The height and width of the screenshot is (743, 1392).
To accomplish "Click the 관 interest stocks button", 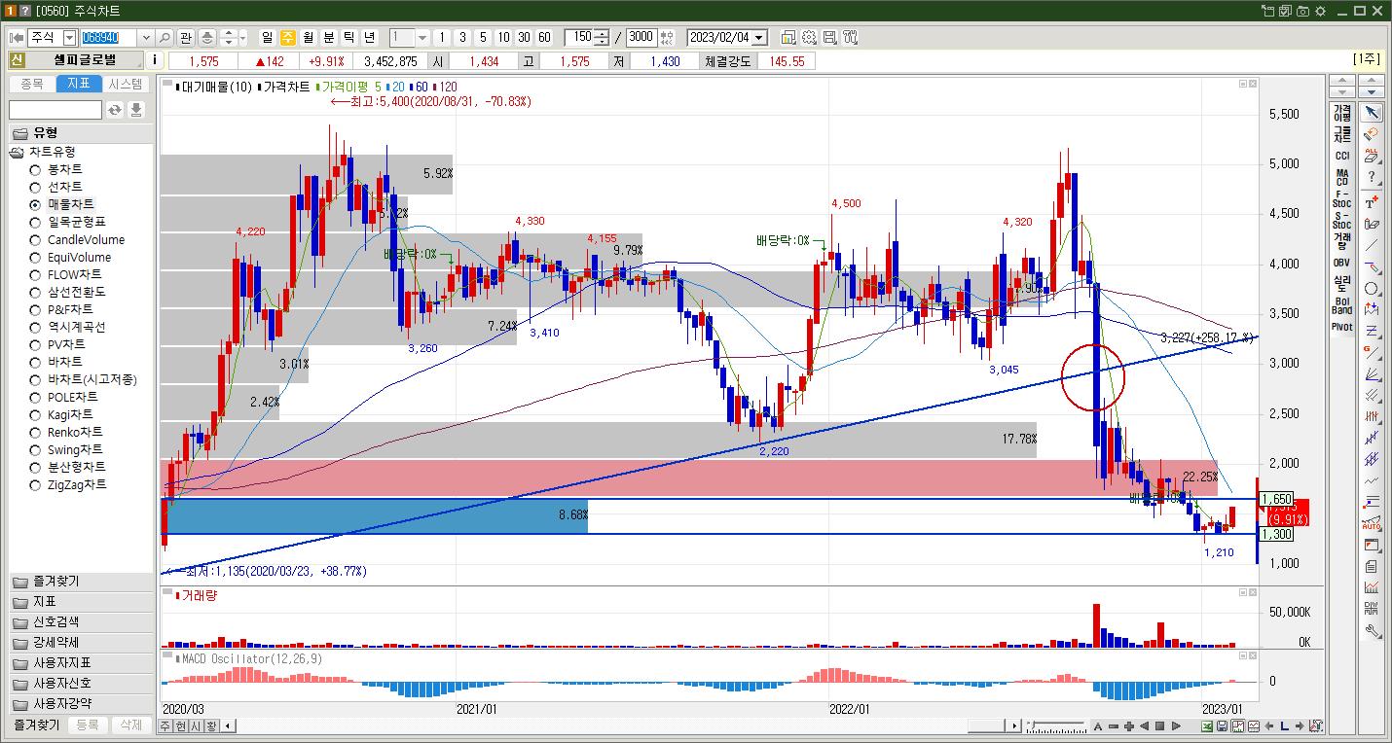I will point(185,38).
